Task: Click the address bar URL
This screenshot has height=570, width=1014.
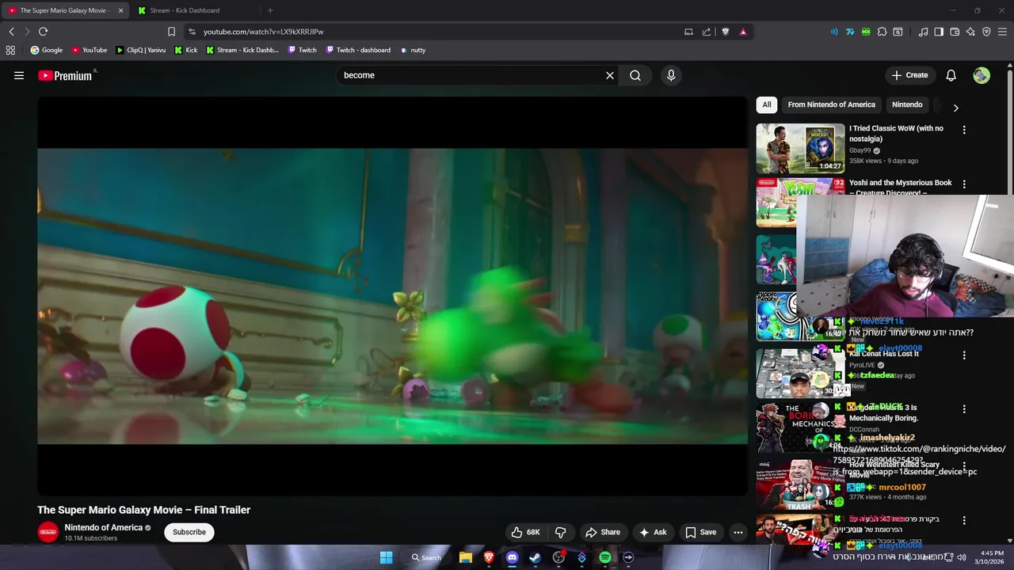Action: (x=264, y=32)
